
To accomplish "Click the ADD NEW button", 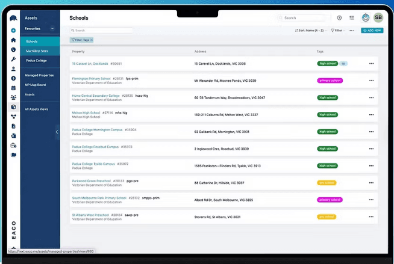I will point(372,30).
